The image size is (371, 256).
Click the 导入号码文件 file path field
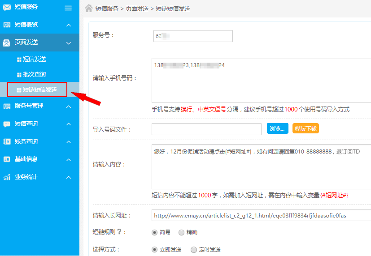[206, 129]
